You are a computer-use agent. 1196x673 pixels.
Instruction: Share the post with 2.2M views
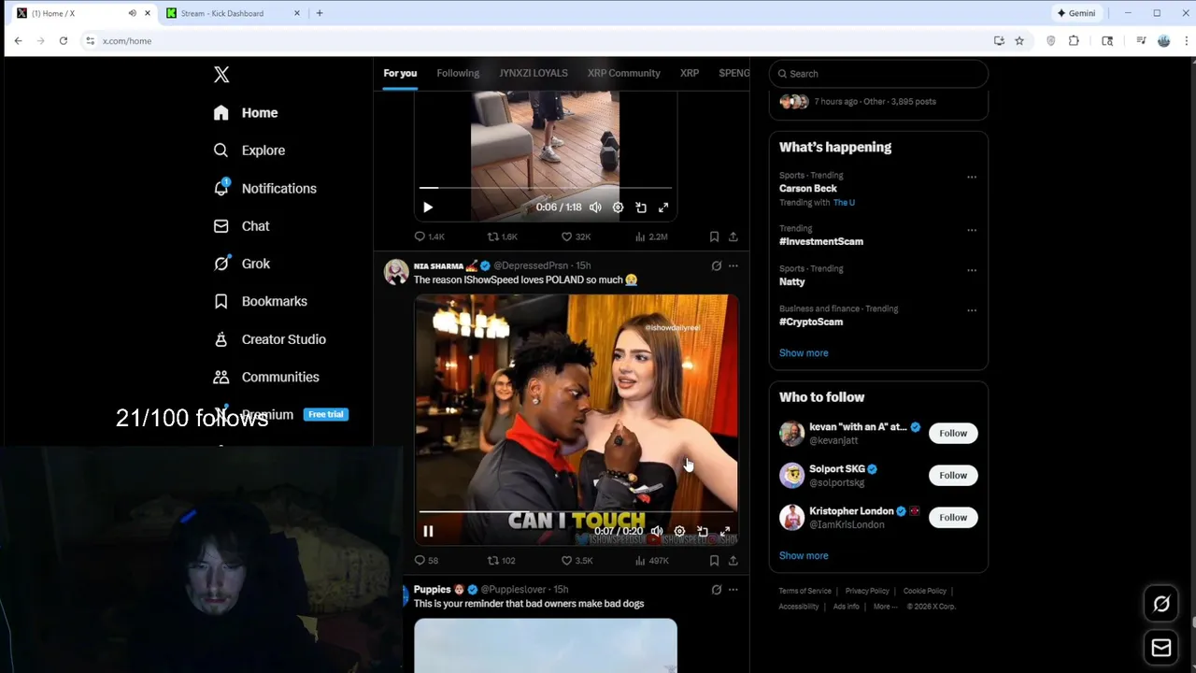click(733, 236)
